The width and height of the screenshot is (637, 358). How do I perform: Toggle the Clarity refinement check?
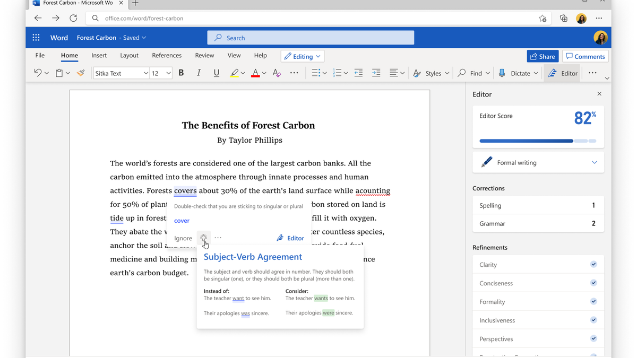click(593, 264)
